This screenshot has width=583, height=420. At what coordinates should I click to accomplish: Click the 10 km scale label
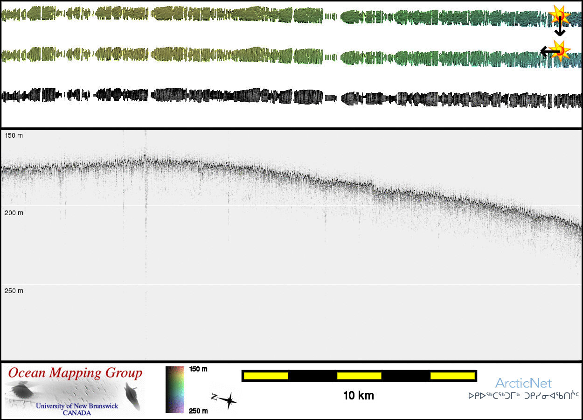358,396
